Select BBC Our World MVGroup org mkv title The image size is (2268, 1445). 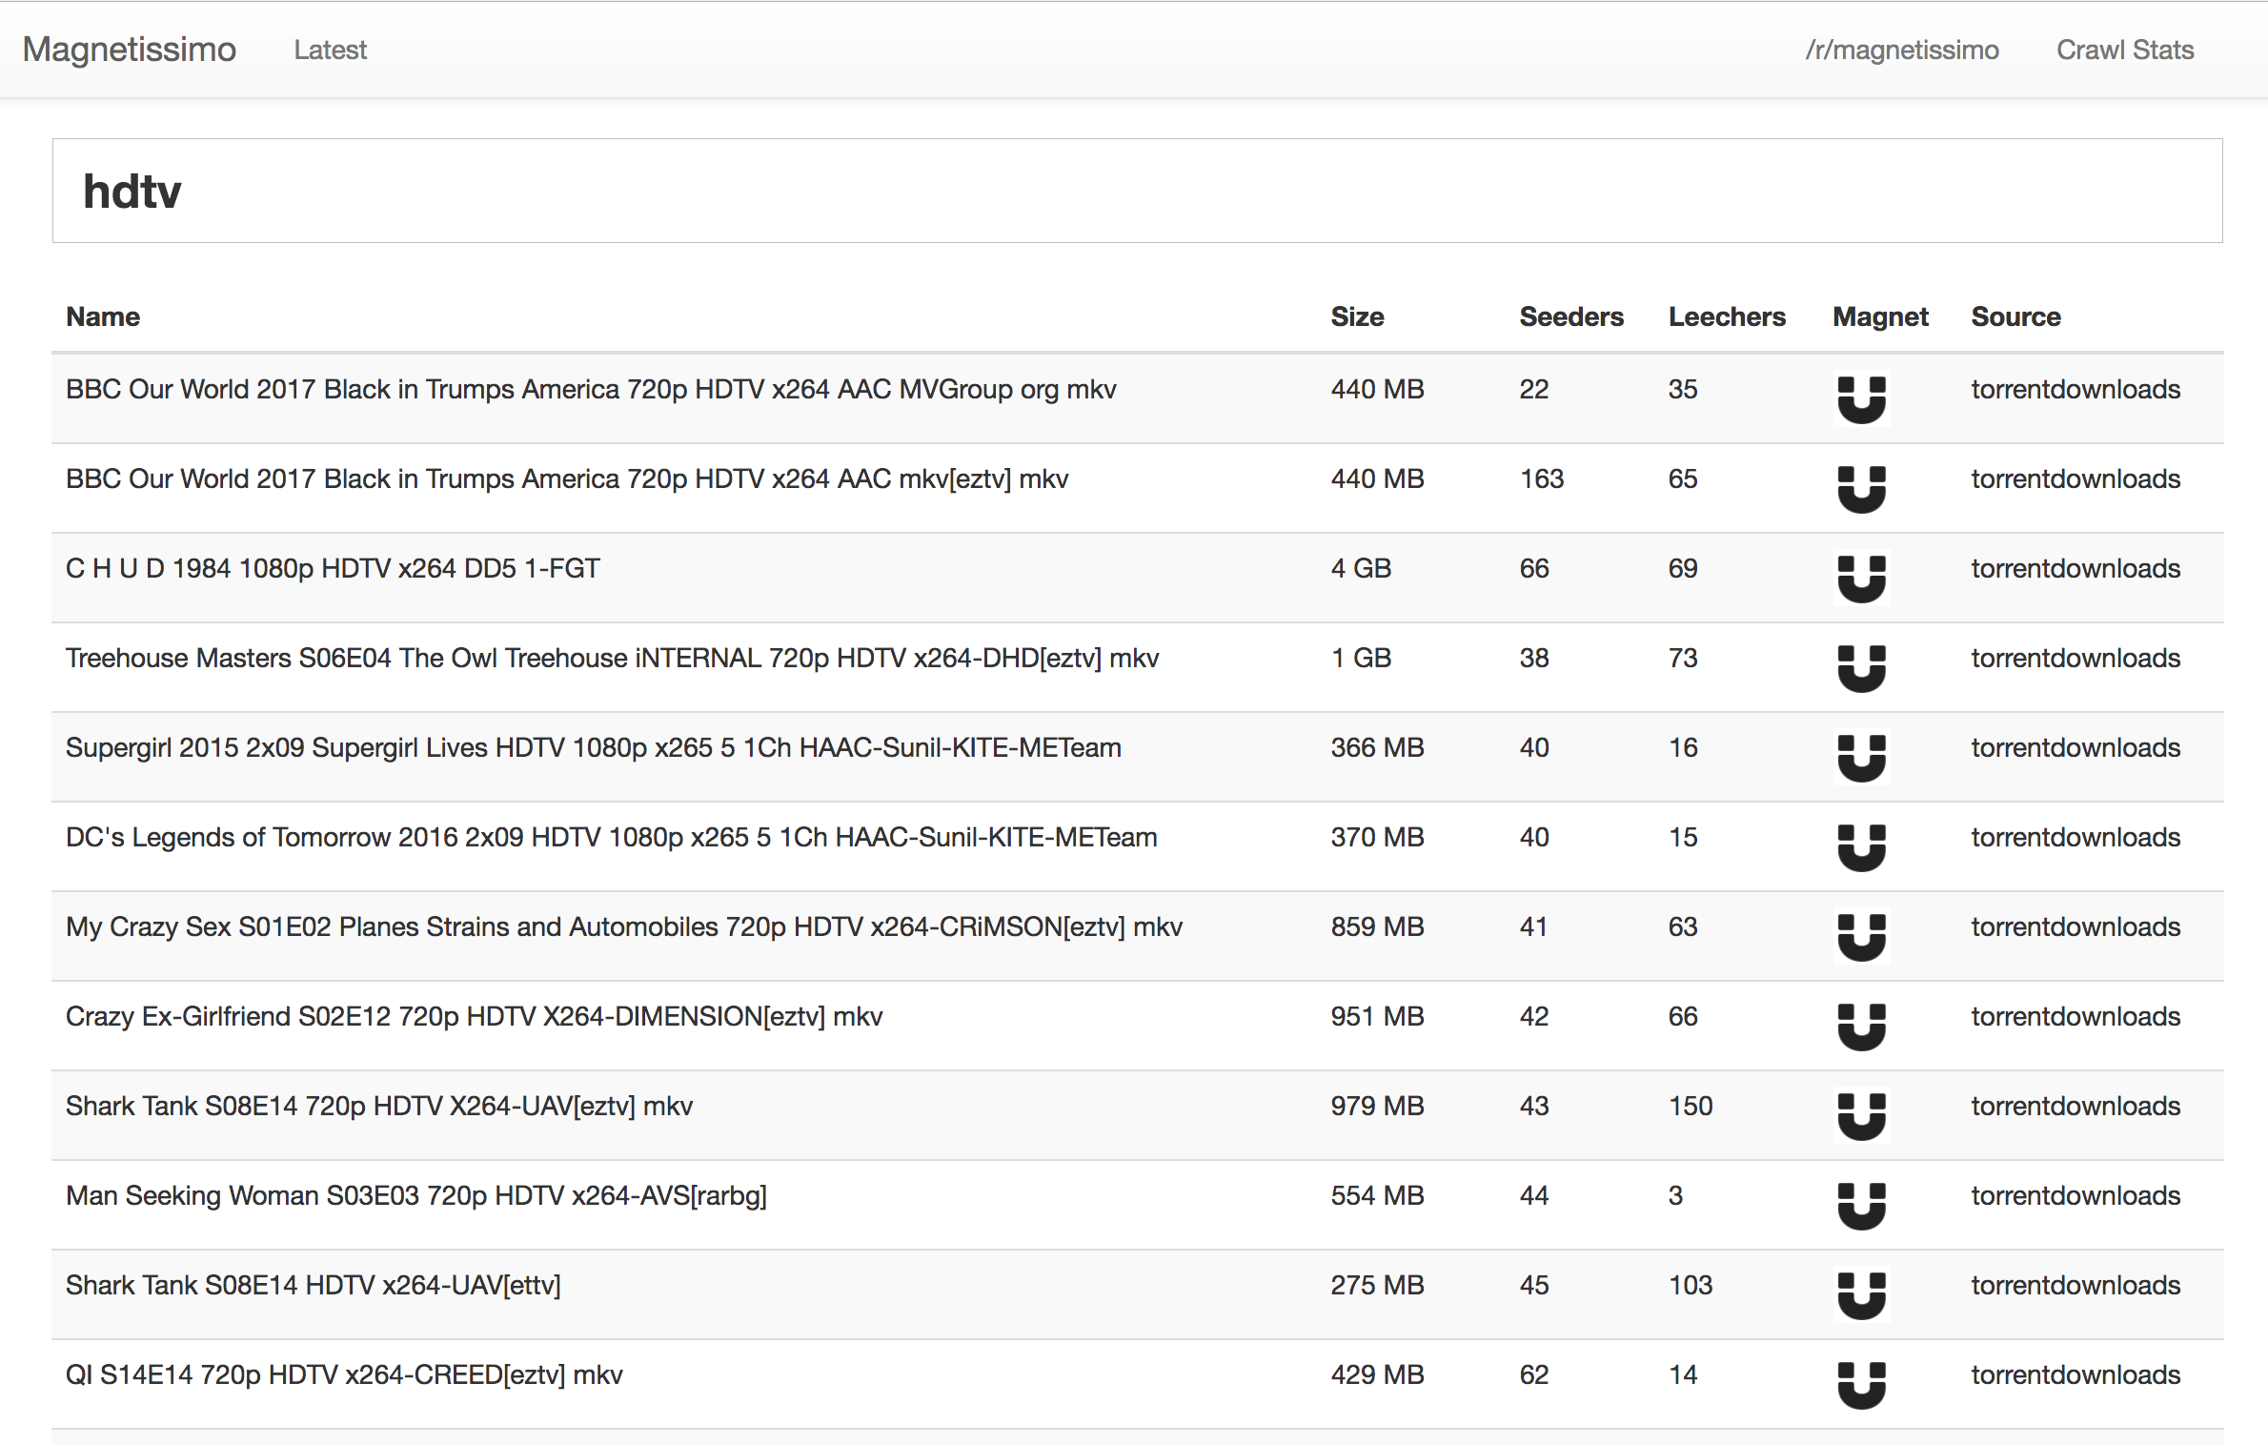[x=591, y=389]
